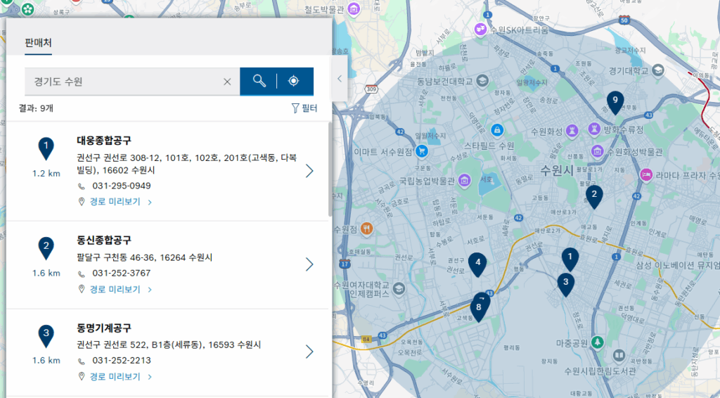Click address 권선구 권선로 522, B1층
Viewport: 720px width, 398px height.
pyautogui.click(x=169, y=345)
